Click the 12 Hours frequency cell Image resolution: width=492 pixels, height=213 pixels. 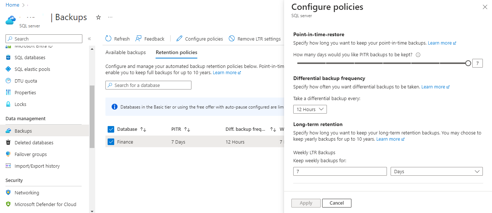235,142
